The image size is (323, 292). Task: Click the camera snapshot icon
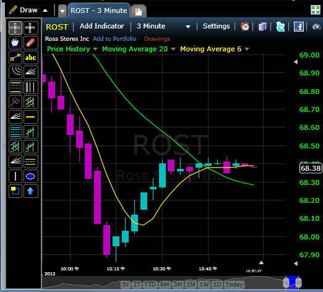pyautogui.click(x=316, y=27)
